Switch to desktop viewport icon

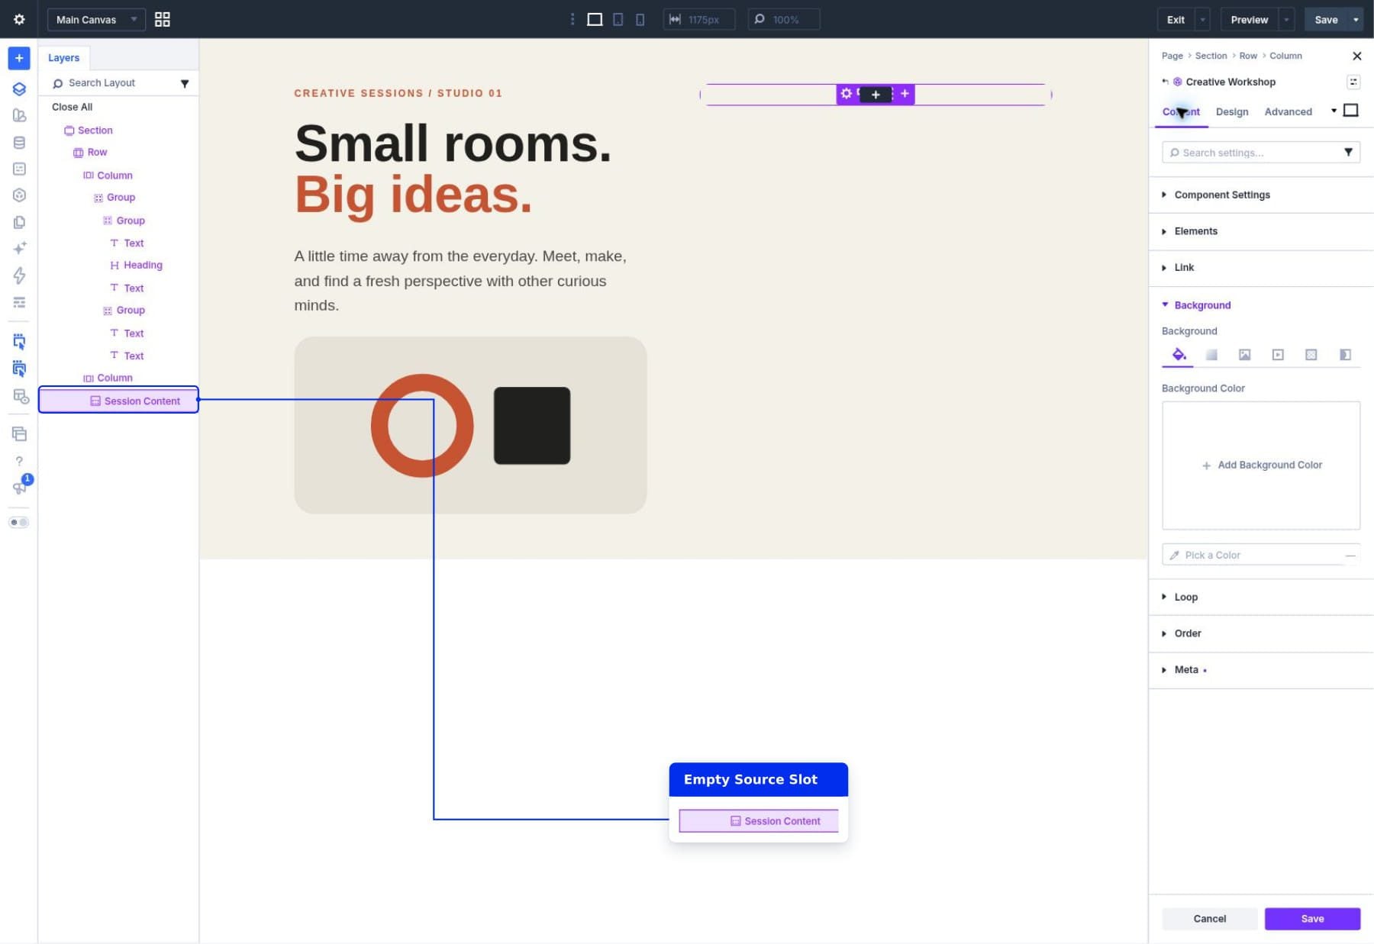pyautogui.click(x=595, y=19)
